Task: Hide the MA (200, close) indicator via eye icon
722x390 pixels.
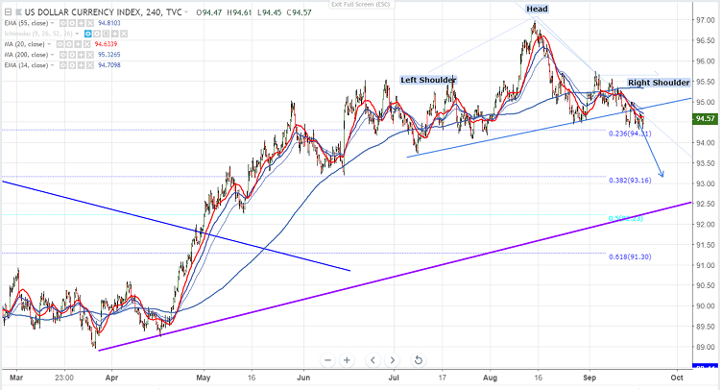Action: [x=63, y=55]
